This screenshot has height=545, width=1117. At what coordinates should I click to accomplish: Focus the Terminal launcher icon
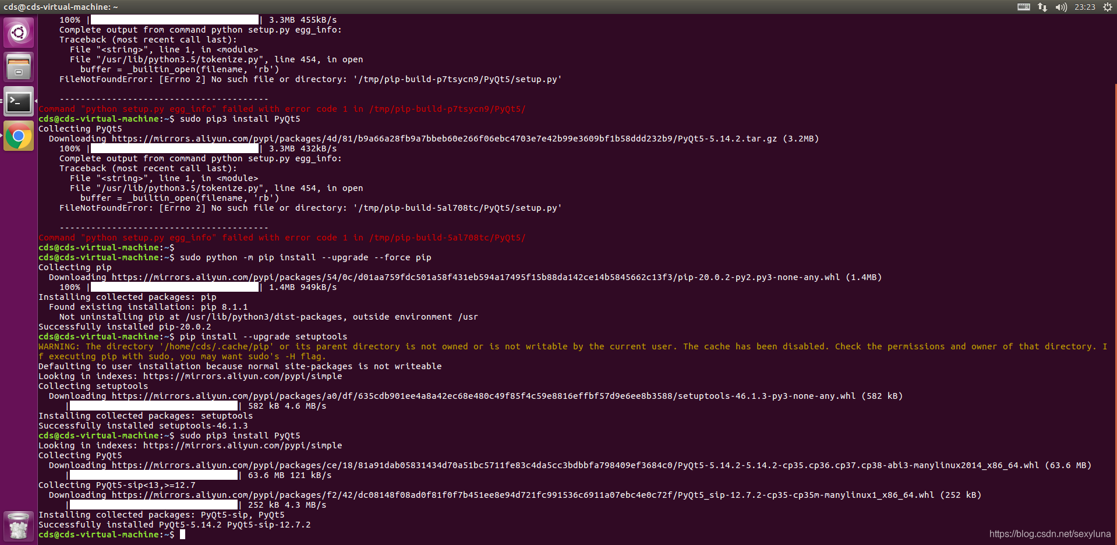click(x=19, y=102)
